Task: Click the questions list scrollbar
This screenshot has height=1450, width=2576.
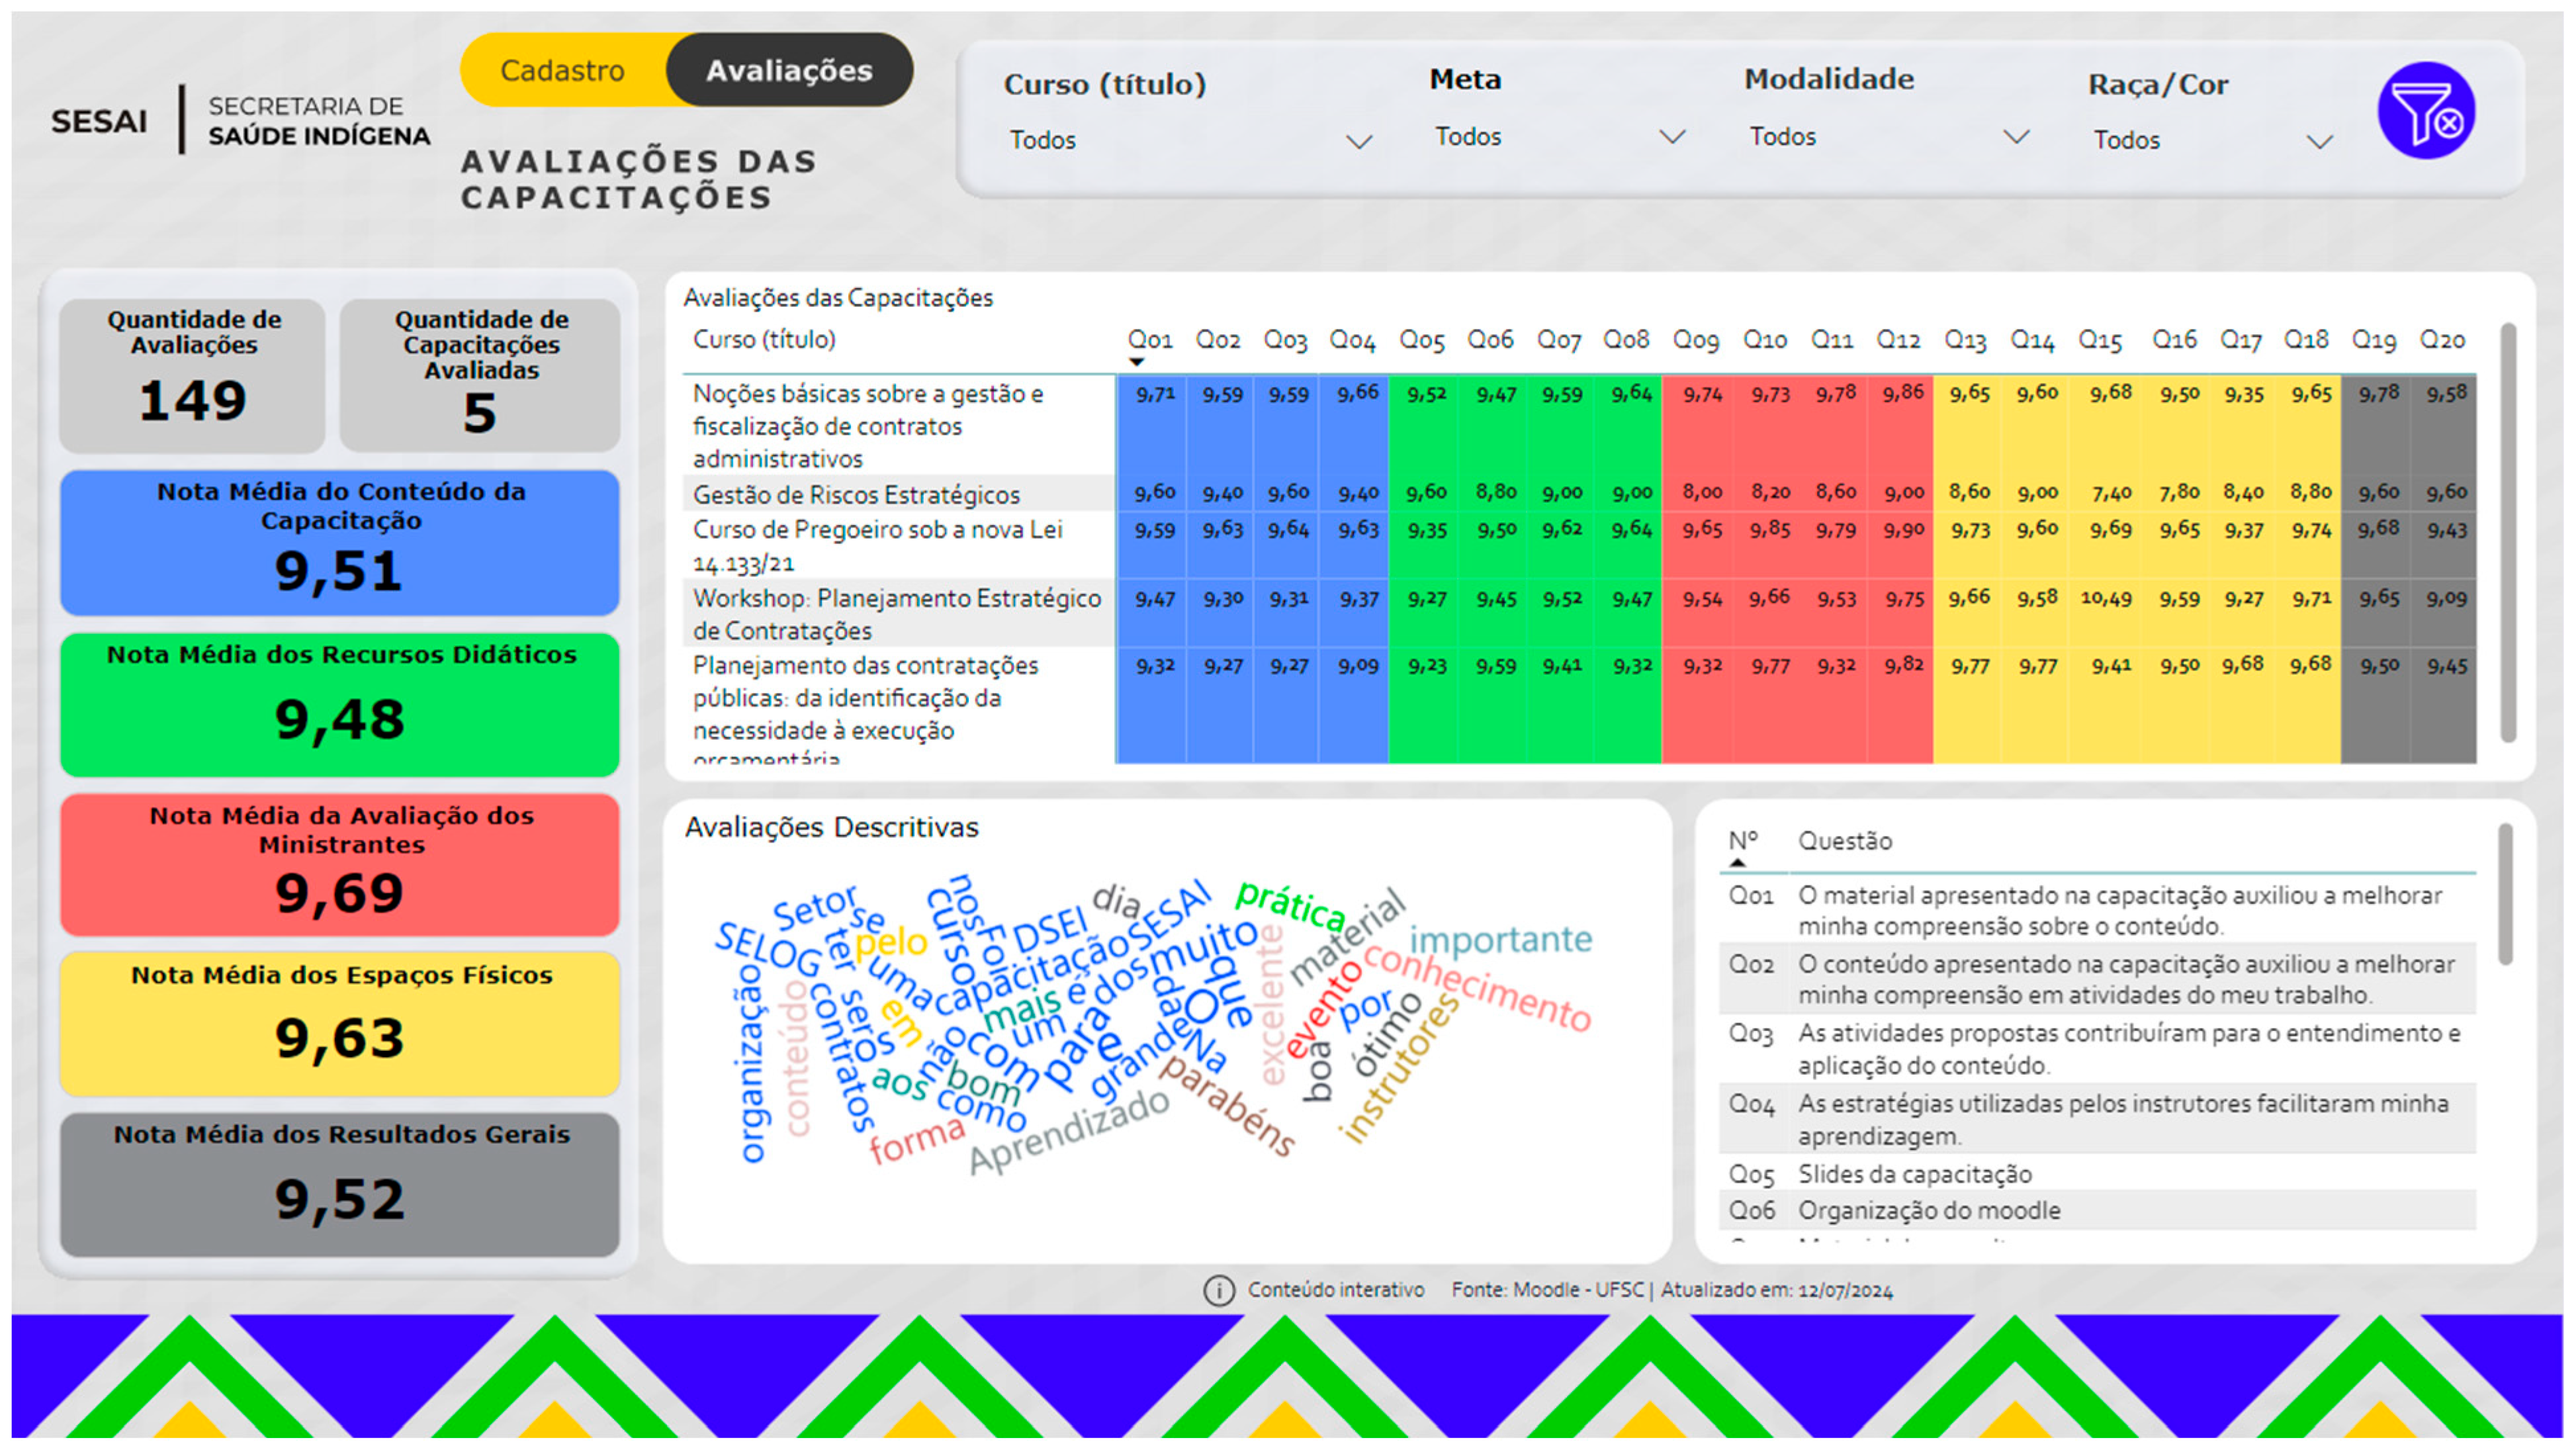Action: pos(2505,895)
